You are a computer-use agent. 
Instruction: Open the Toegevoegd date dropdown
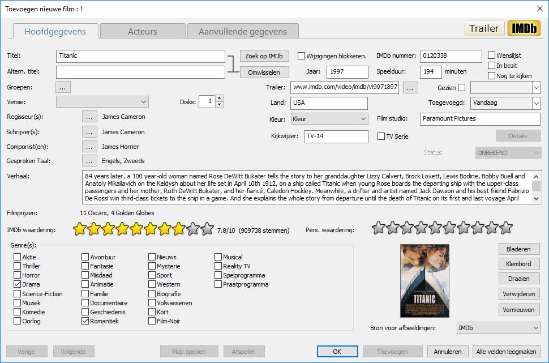click(x=535, y=104)
